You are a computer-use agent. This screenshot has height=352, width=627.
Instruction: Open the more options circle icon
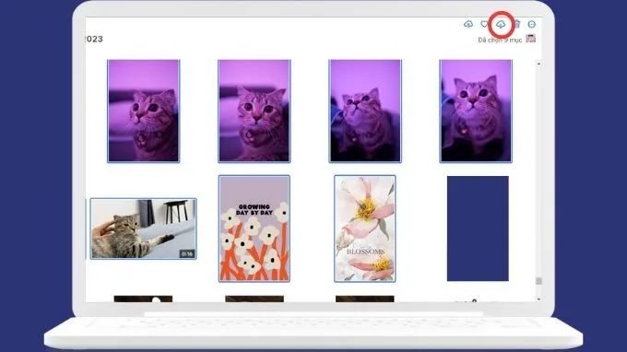click(531, 24)
